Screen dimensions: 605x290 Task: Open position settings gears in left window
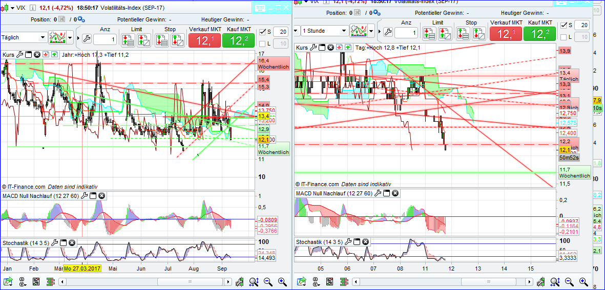[x=81, y=19]
